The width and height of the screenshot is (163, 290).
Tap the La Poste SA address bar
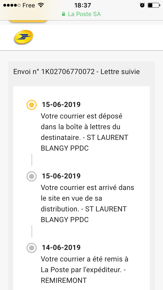pyautogui.click(x=81, y=14)
